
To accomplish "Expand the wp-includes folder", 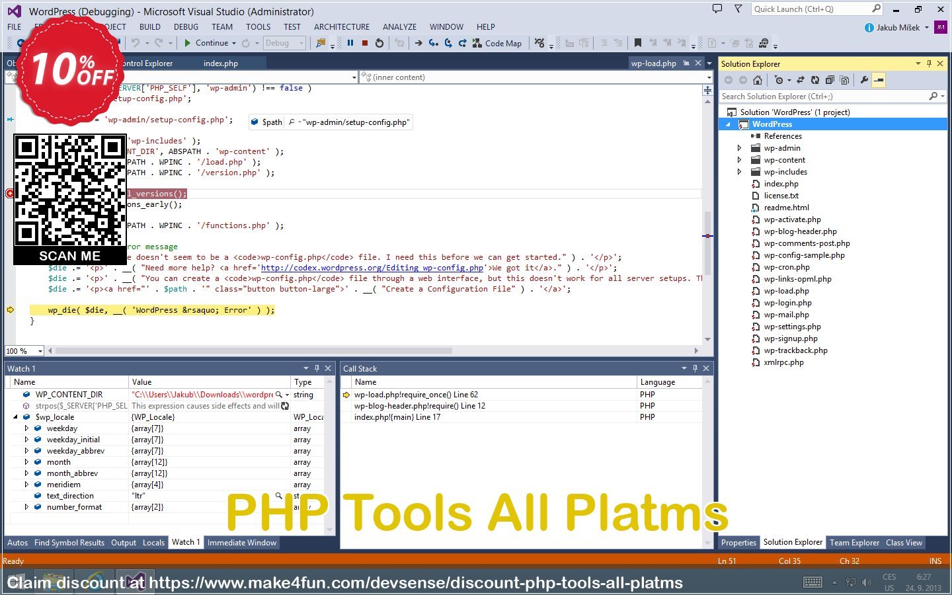I will click(740, 172).
